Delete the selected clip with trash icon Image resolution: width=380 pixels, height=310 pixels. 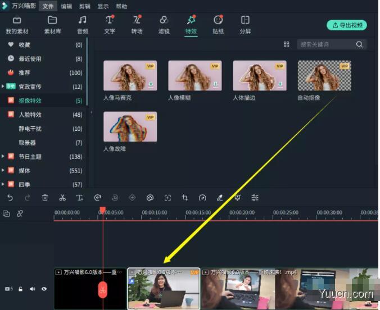[45, 198]
